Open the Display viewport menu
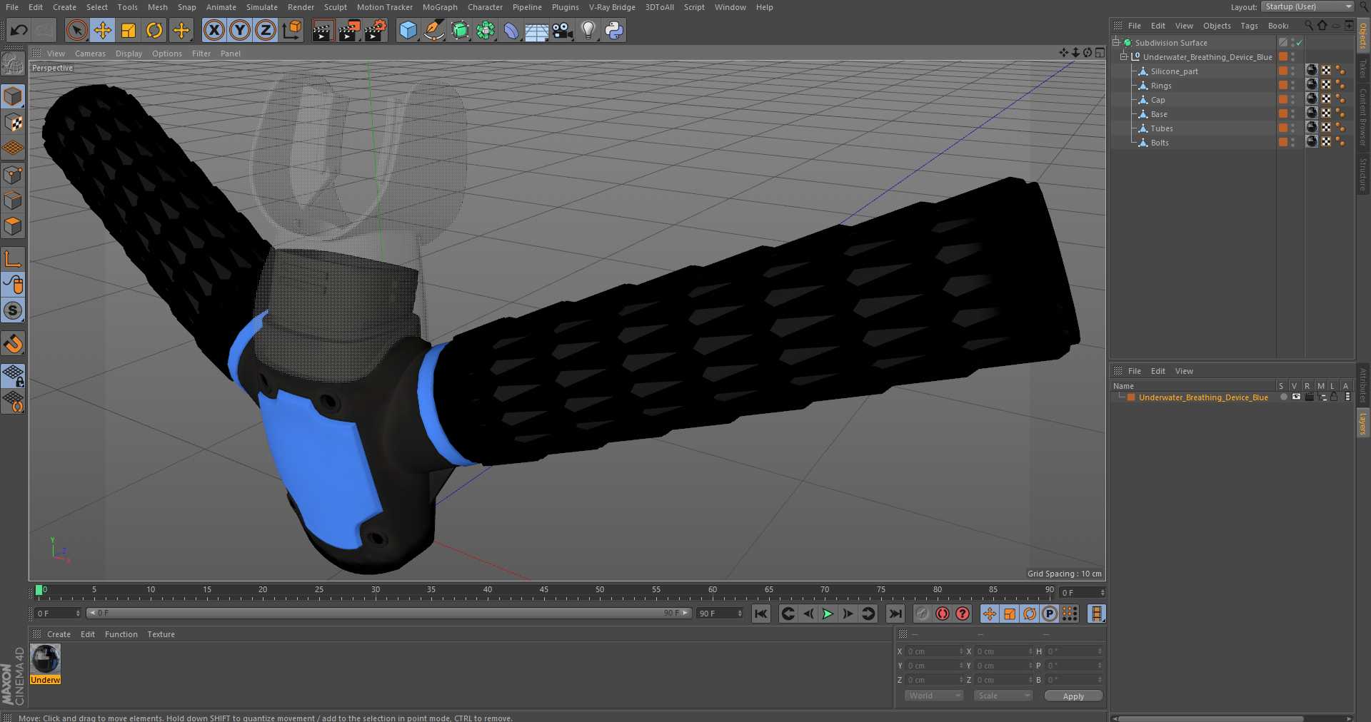Screen dimensions: 1371x722 [x=129, y=54]
